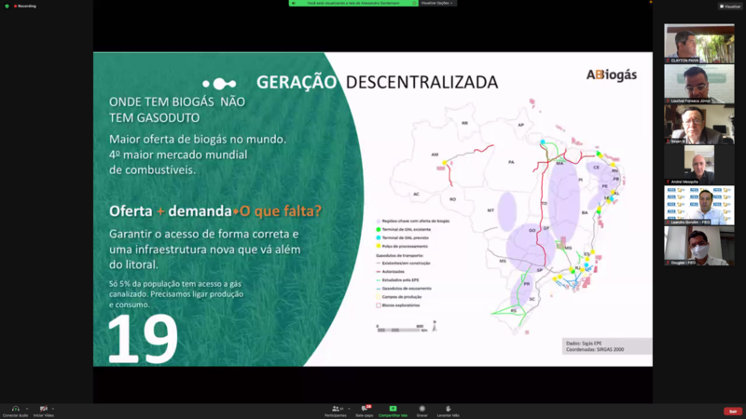This screenshot has width=746, height=419.
Task: Expand the video options arrow
Action: tap(53, 408)
